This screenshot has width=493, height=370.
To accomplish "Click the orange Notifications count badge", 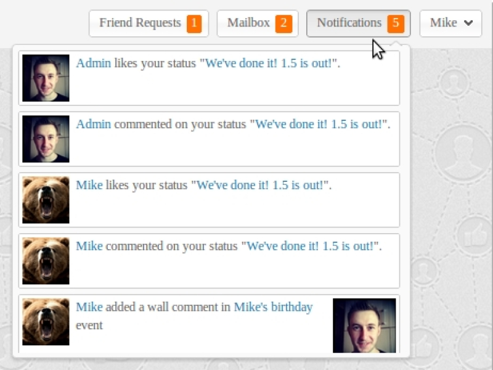I will tap(395, 24).
